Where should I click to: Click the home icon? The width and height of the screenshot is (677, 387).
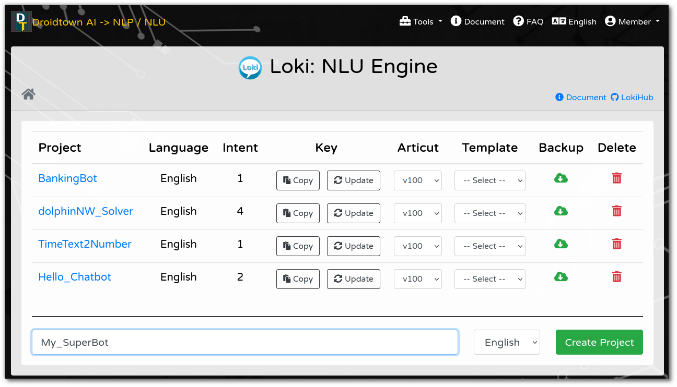click(28, 94)
